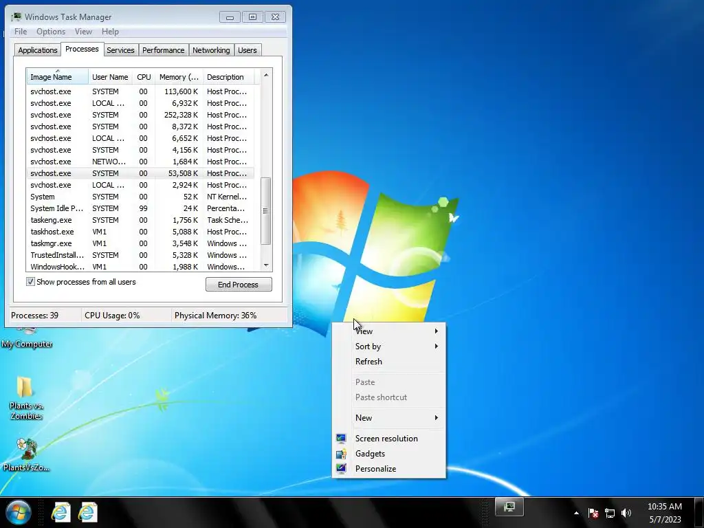The width and height of the screenshot is (704, 528).
Task: Choose Personalize in context menu
Action: tap(389, 469)
